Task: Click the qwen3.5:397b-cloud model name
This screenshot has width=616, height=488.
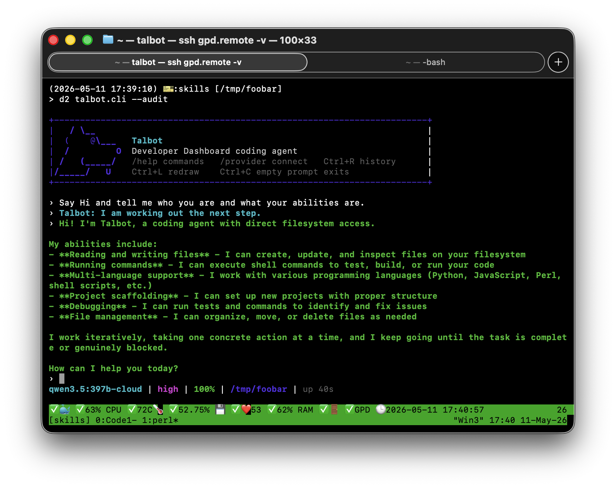Action: (96, 389)
